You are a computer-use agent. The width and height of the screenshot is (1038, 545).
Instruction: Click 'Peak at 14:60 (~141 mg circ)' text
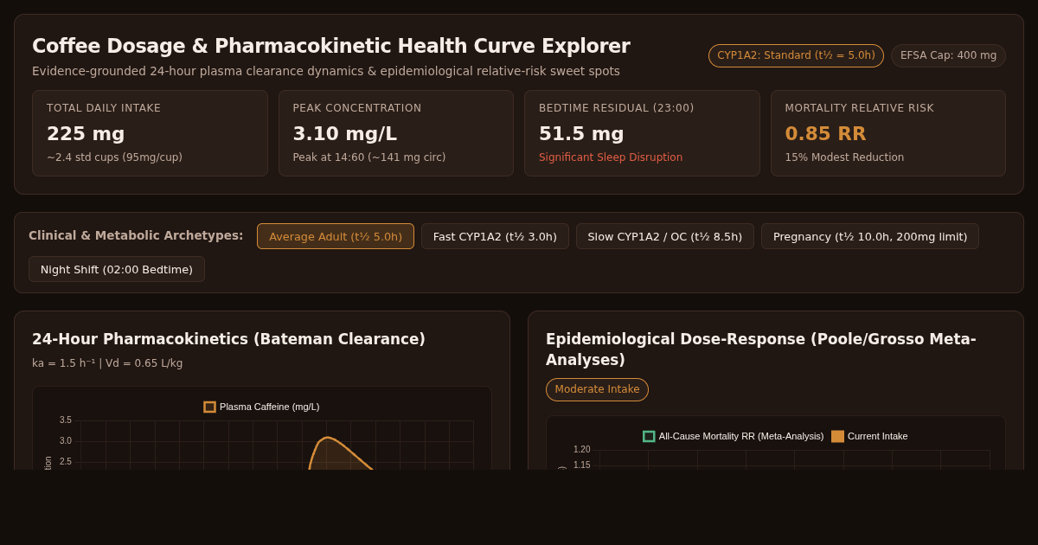point(369,157)
